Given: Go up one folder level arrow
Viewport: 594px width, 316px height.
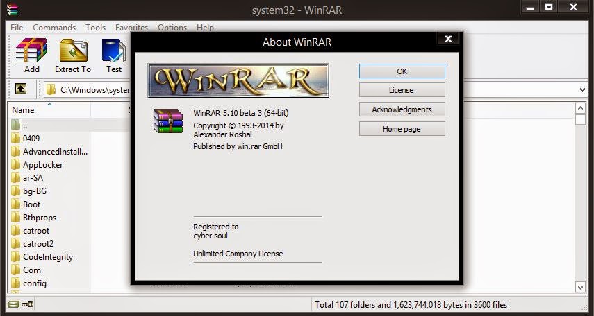Looking at the screenshot, I should (x=20, y=89).
